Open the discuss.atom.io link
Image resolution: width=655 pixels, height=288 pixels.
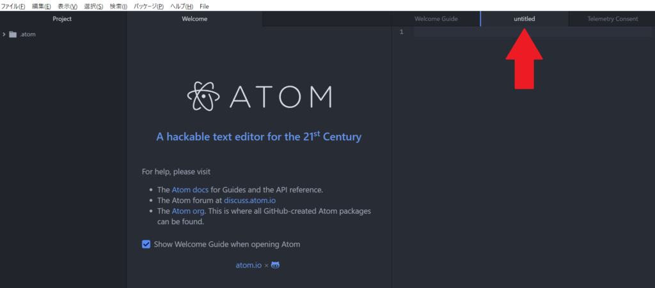(250, 200)
